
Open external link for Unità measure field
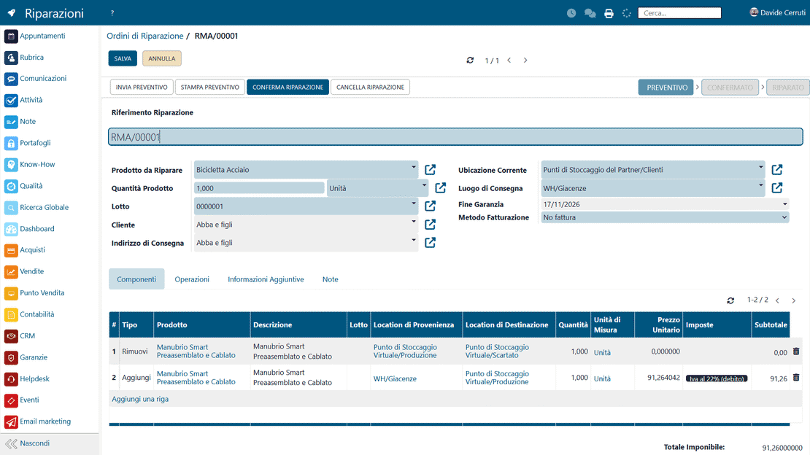(x=441, y=188)
